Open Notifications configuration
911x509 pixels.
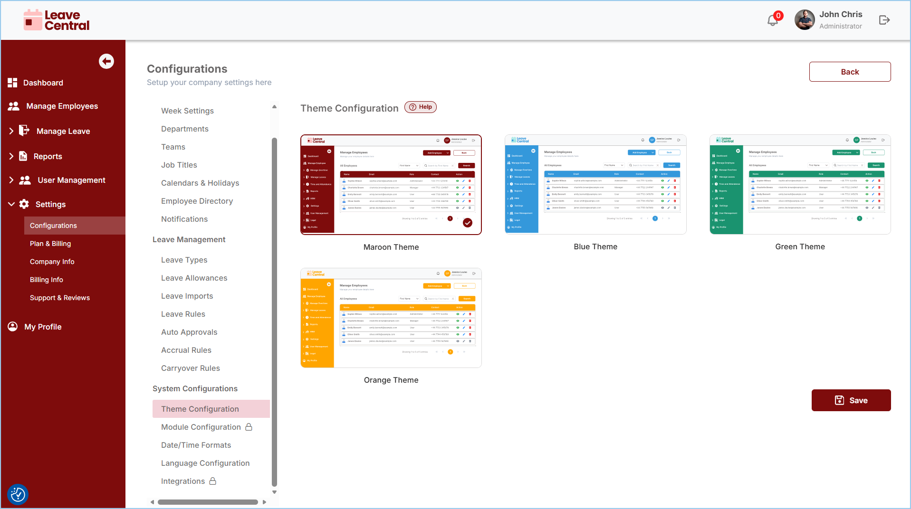(184, 219)
